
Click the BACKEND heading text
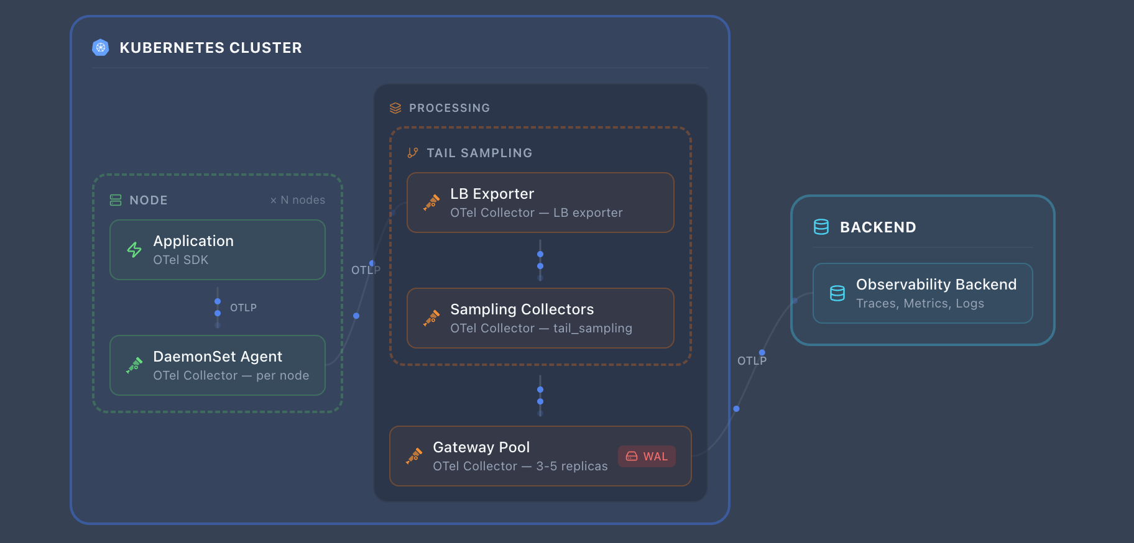click(x=878, y=227)
